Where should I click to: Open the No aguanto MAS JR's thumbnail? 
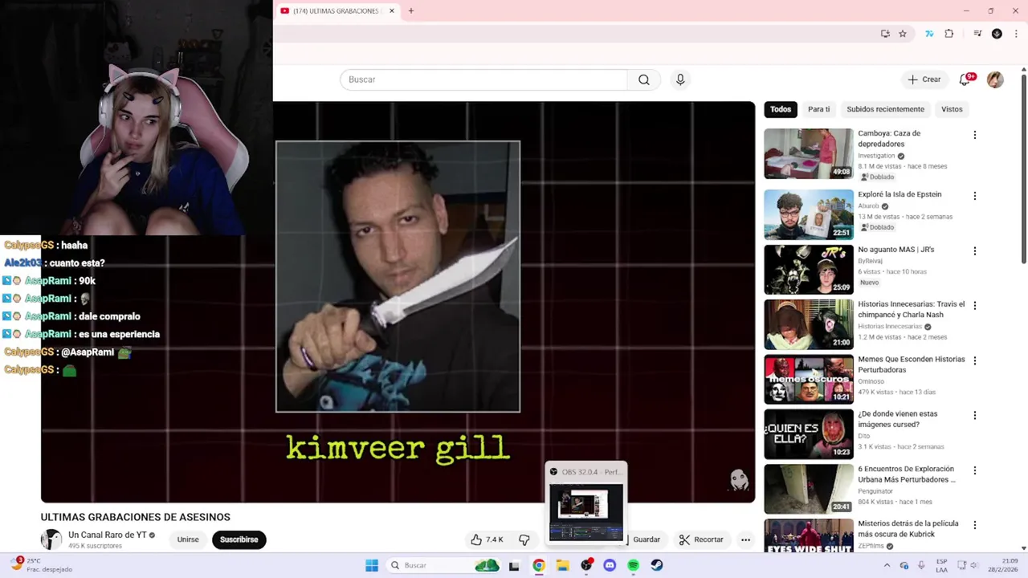click(x=809, y=269)
